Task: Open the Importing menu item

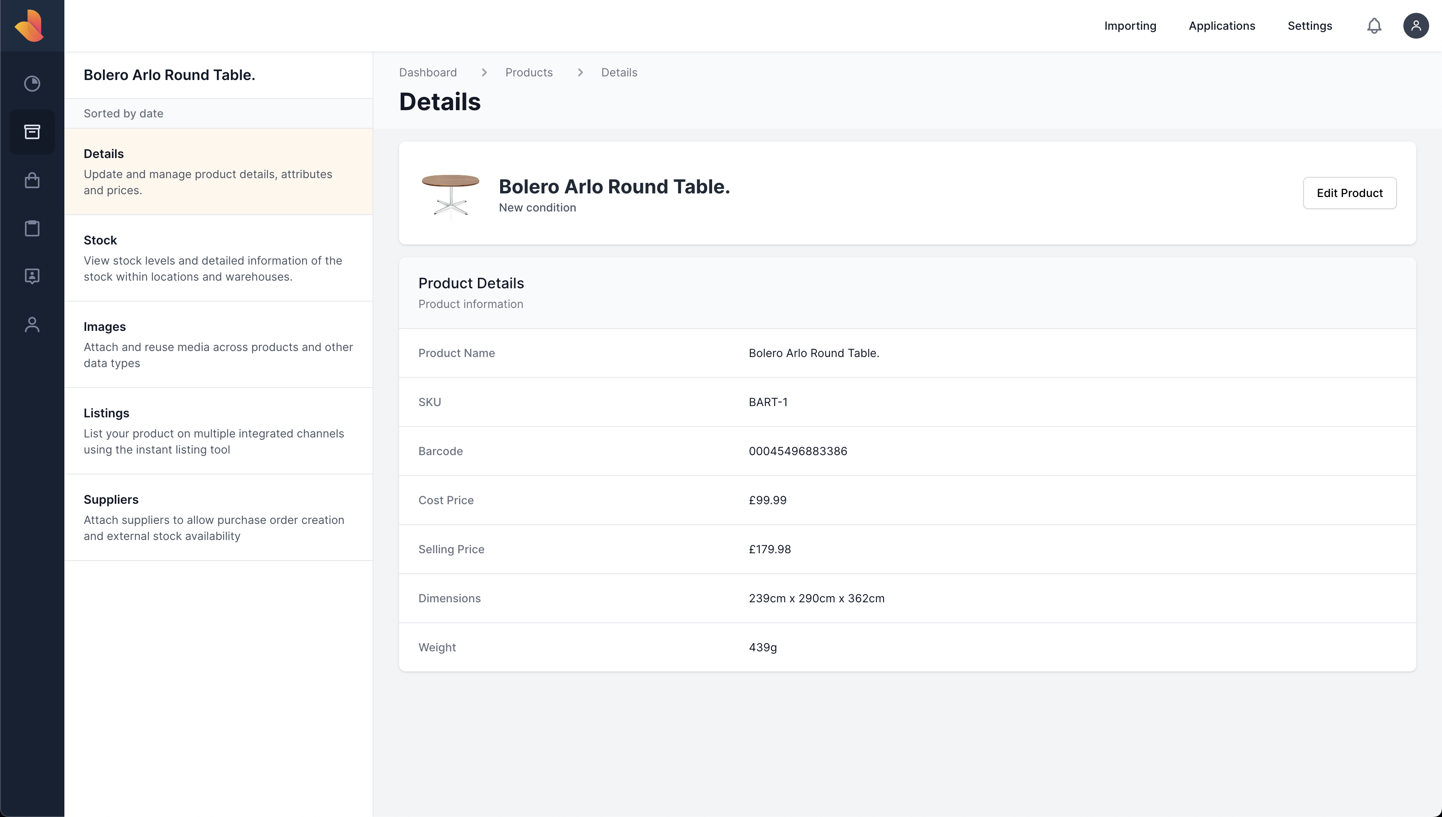Action: 1130,26
